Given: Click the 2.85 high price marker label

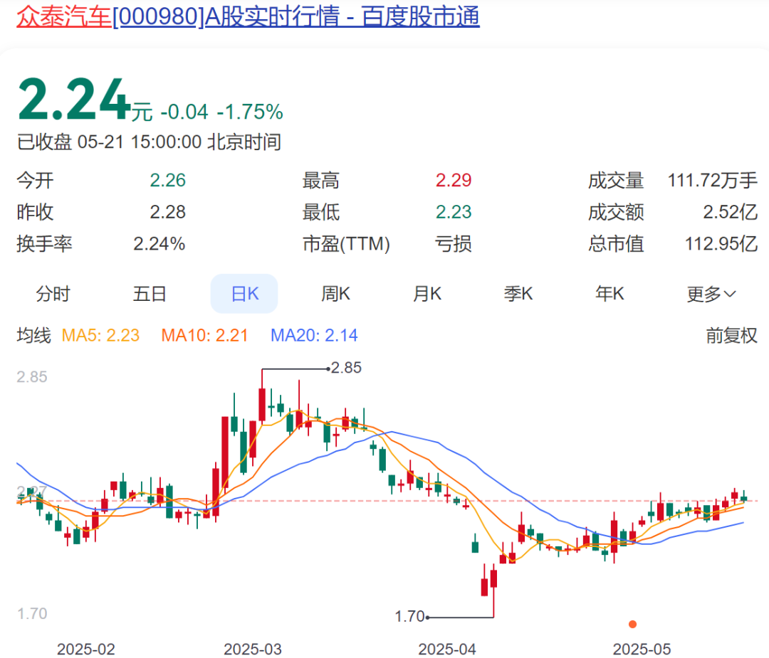Looking at the screenshot, I should [x=346, y=368].
